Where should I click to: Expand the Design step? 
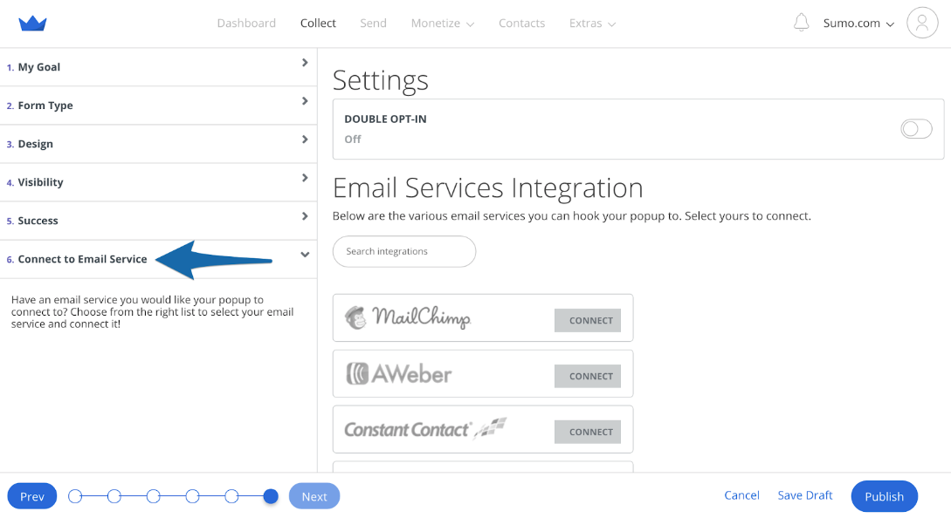158,144
